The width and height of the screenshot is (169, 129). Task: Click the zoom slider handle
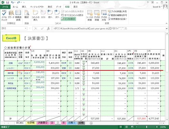tap(147, 127)
